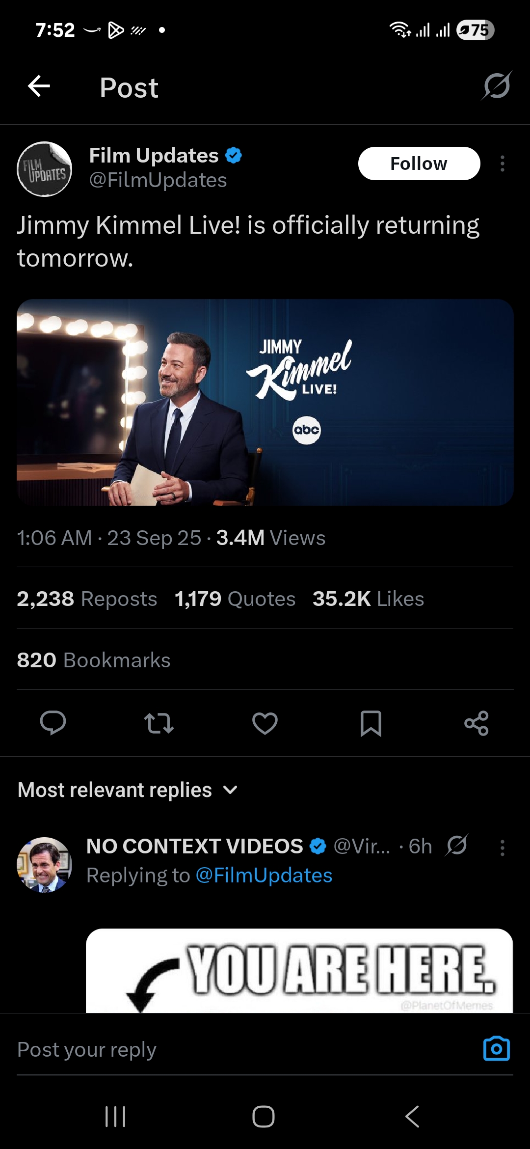Screen dimensions: 530x1149
Task: Repost the Jimmy Kimmel post
Action: pyautogui.click(x=159, y=722)
